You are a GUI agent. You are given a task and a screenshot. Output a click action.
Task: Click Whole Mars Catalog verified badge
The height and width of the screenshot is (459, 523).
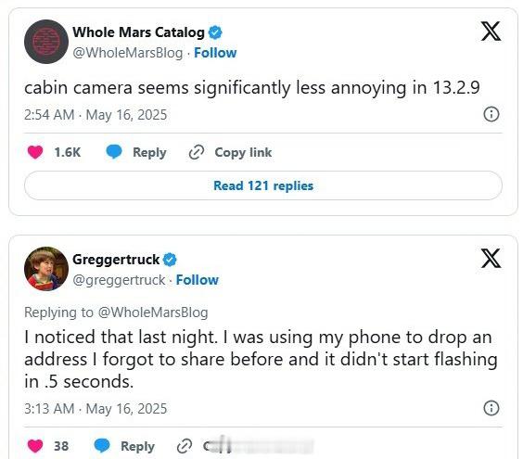point(215,32)
